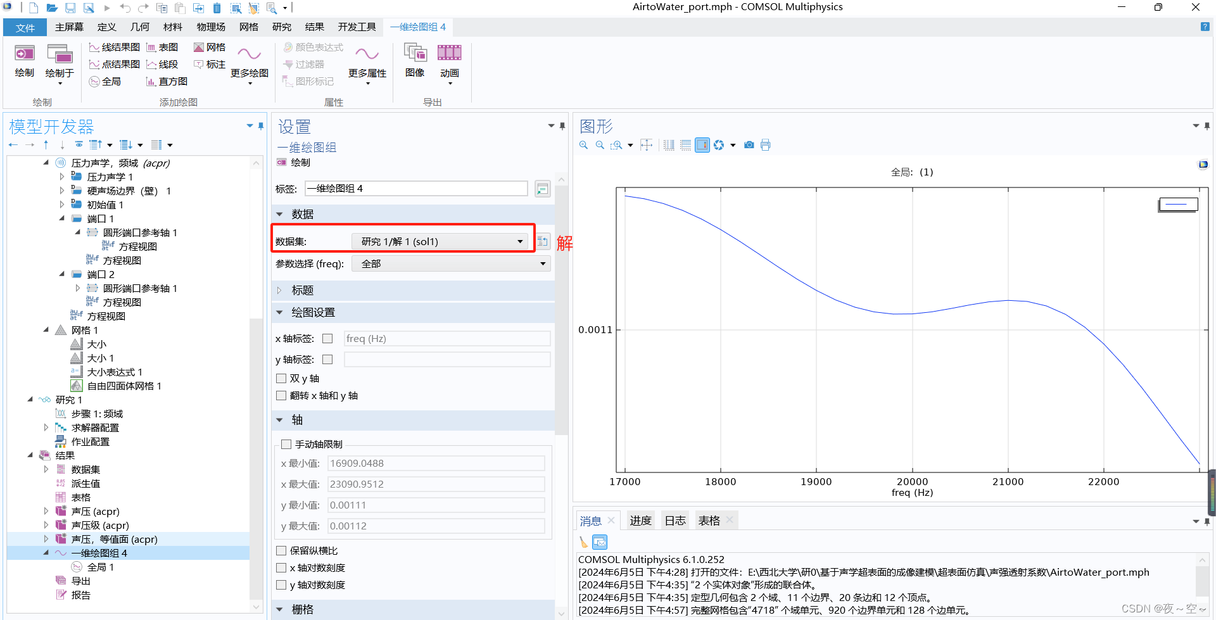This screenshot has width=1216, height=620.
Task: Save the model with the floppy disk icon
Action: click(x=70, y=8)
